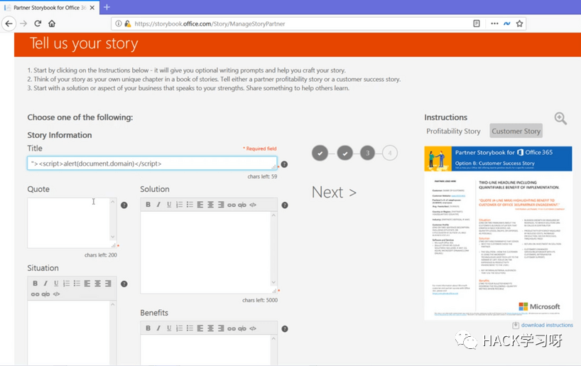
Task: Insert link in Situation editor
Action: [x=36, y=294]
